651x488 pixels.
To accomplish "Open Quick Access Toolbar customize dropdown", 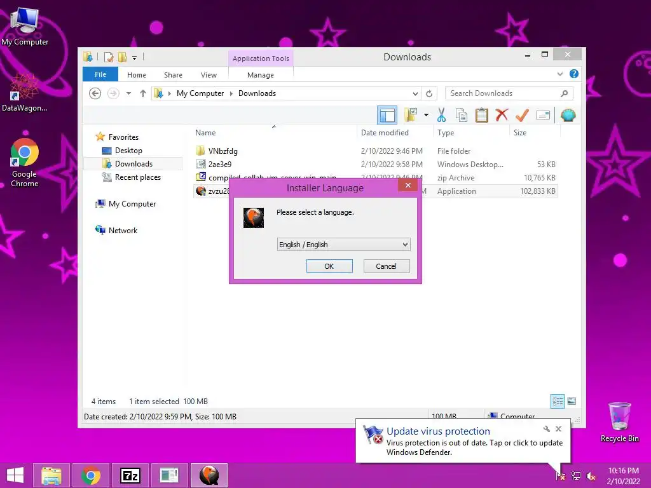I will [x=134, y=57].
